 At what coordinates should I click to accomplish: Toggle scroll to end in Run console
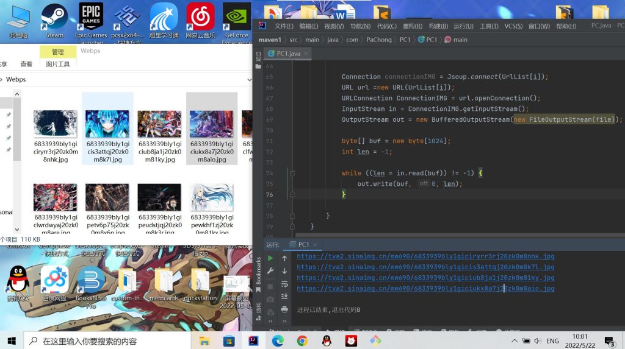coord(284,297)
